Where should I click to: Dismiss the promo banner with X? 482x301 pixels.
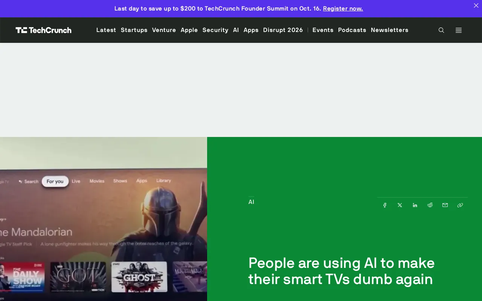[476, 5]
